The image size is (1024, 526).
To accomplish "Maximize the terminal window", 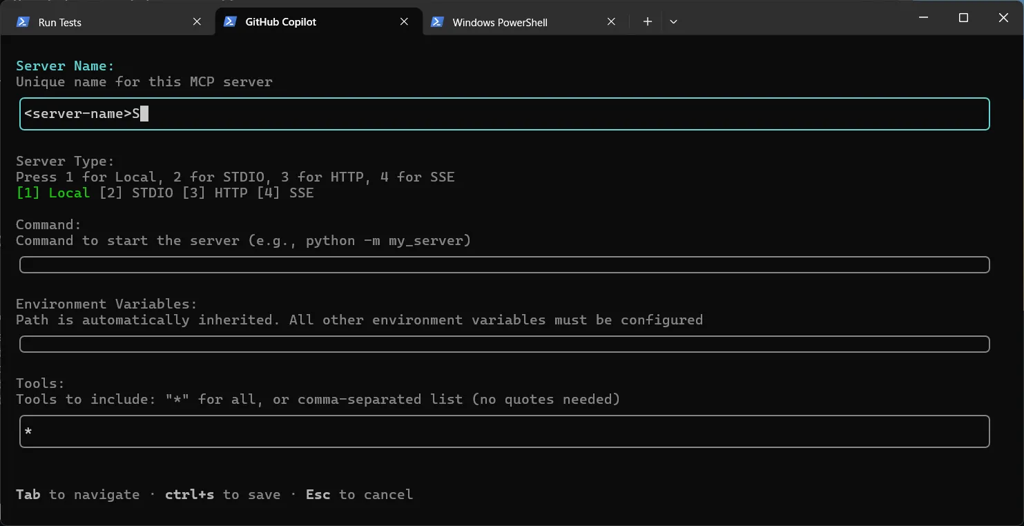I will (x=963, y=18).
